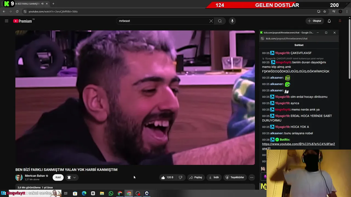Image resolution: width=351 pixels, height=197 pixels.
Task: Close the current YouTube browser tab
Action: click(47, 4)
